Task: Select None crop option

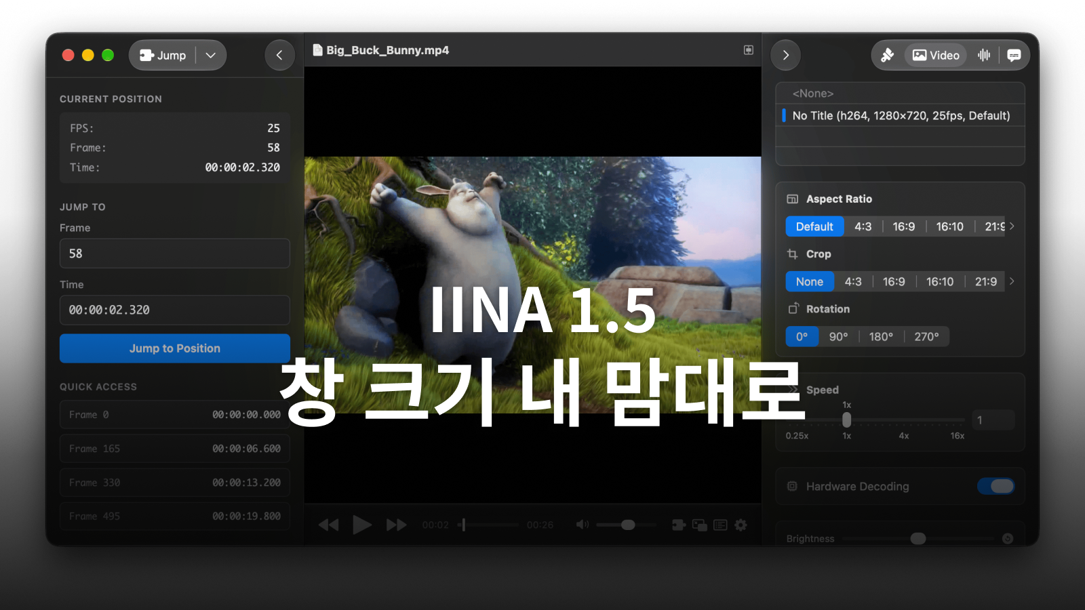Action: [810, 281]
